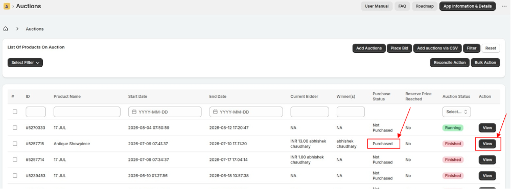Click the app logo icon beside Auctions title
Viewport: 511px width, 189px height.
point(7,6)
